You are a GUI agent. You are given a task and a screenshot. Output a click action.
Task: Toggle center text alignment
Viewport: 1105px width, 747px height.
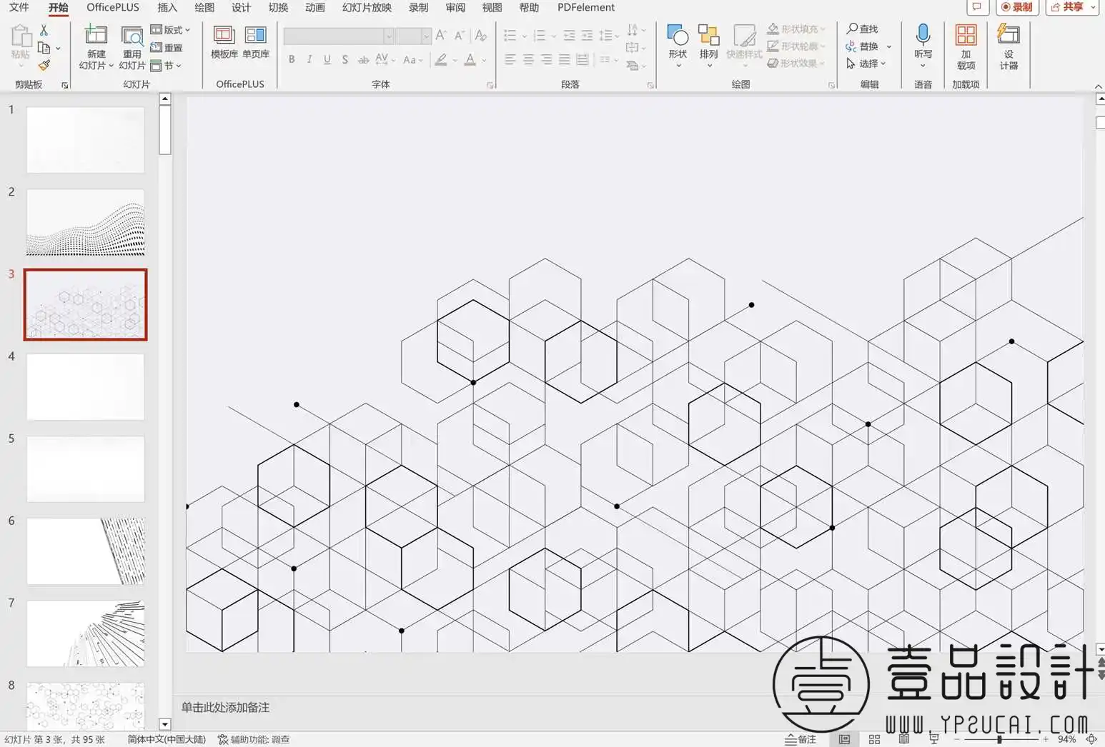[x=528, y=60]
